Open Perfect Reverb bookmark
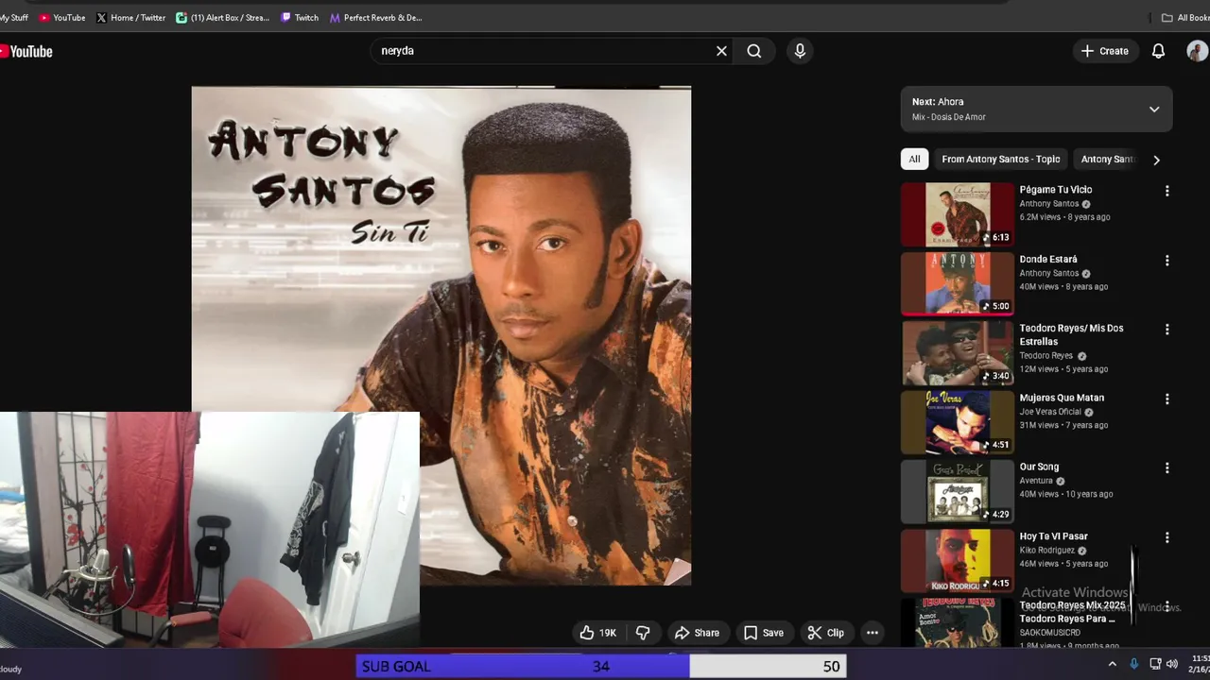The image size is (1210, 680). [x=376, y=17]
